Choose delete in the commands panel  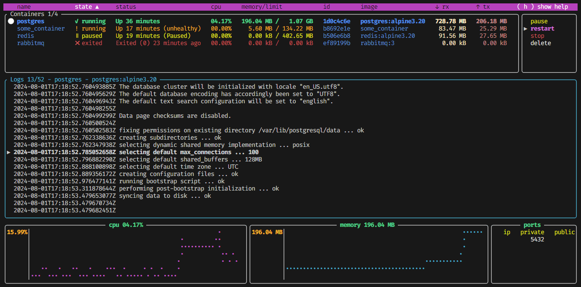pos(541,43)
